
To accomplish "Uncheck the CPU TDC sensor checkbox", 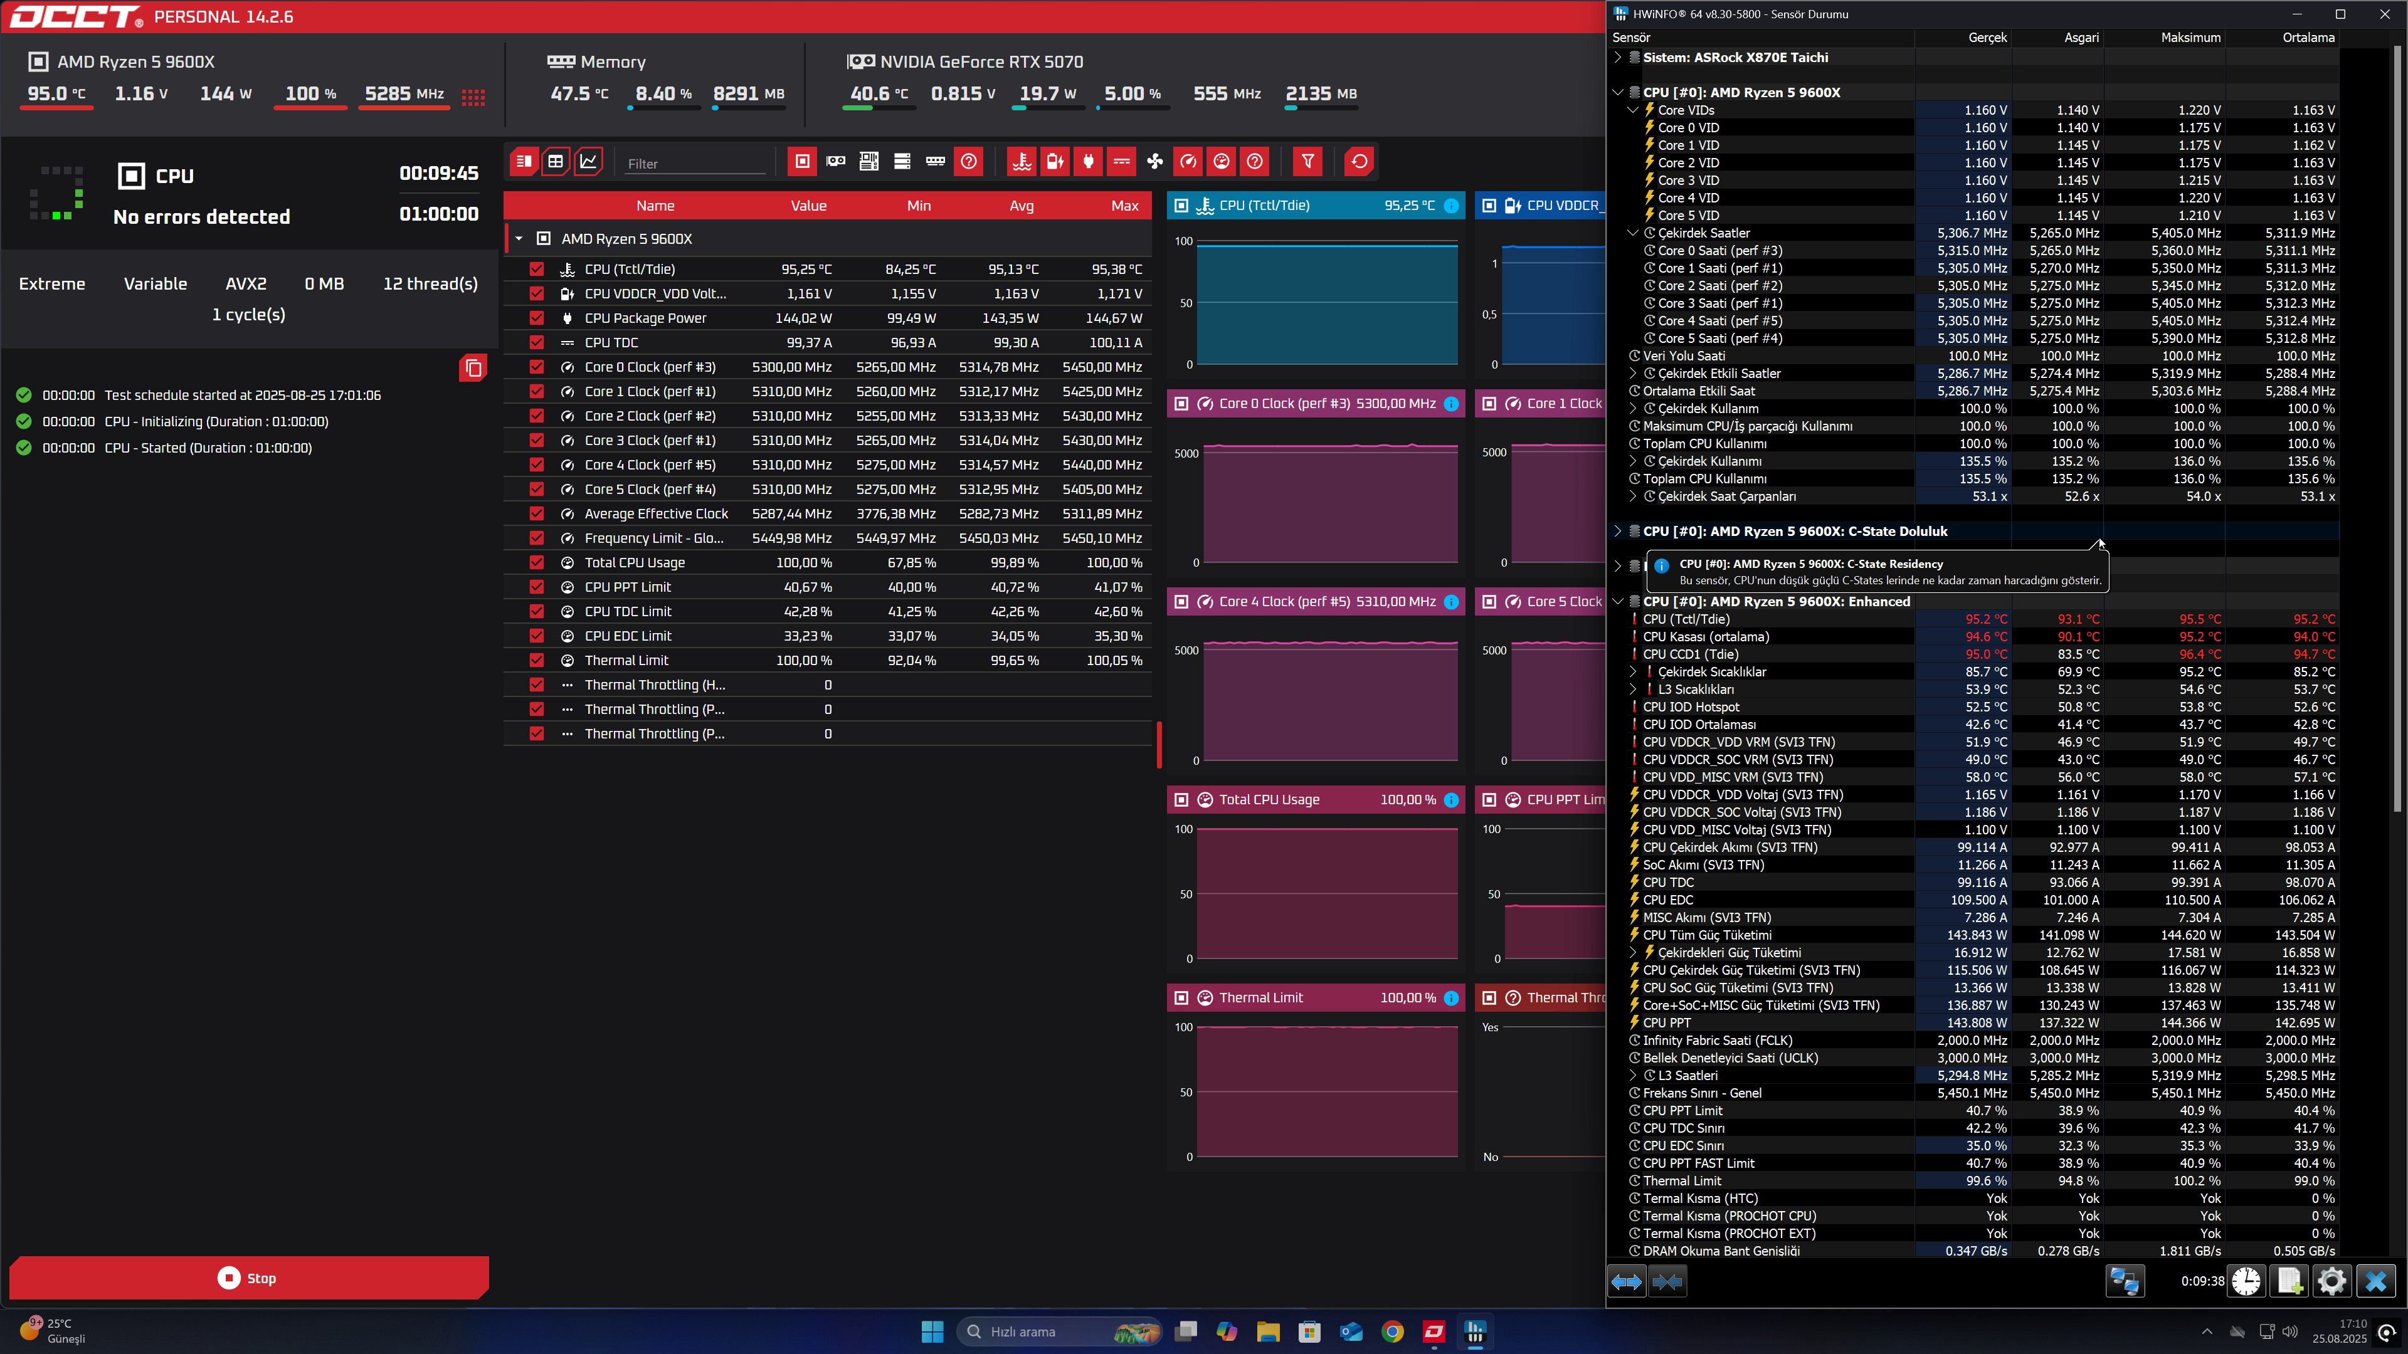I will [537, 342].
